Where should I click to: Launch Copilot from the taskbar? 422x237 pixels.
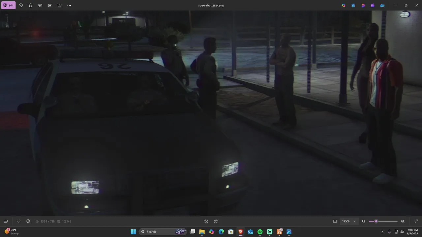[x=212, y=232]
